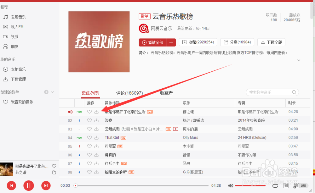Viewport: 315px width, 193px height.
Task: Sort by 歌手 column header
Action: [186, 103]
